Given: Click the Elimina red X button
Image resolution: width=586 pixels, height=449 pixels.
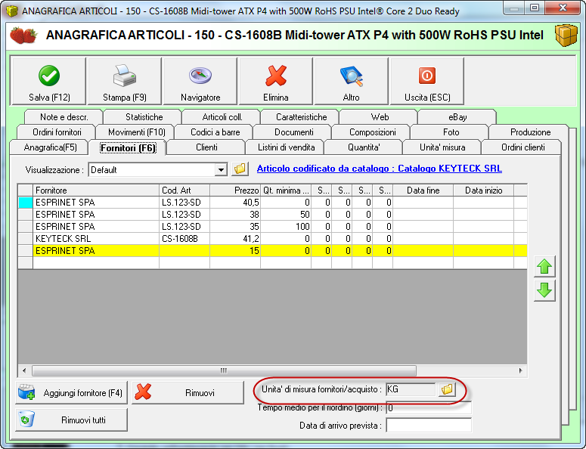Looking at the screenshot, I should click(x=276, y=81).
